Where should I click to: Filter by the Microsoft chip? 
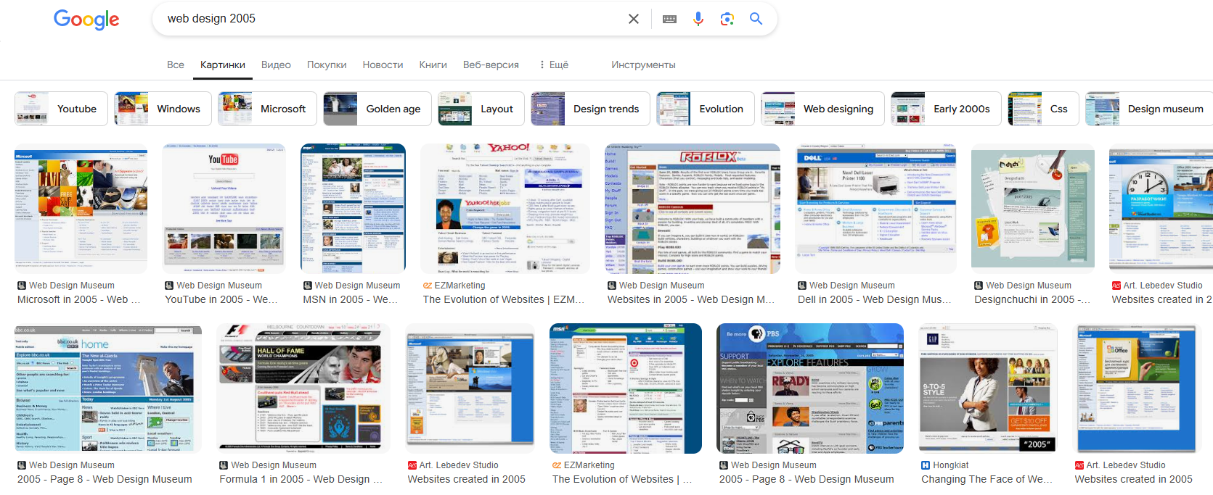[267, 109]
